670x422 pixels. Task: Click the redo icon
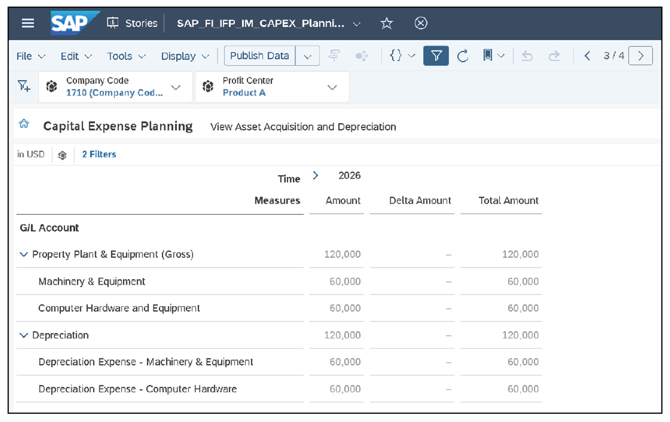[553, 56]
